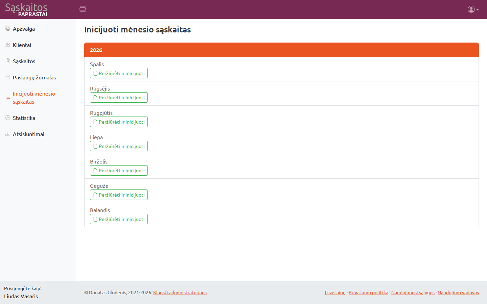Image resolution: width=487 pixels, height=304 pixels.
Task: Review and initiate Rugsėjis invoices
Action: [119, 98]
